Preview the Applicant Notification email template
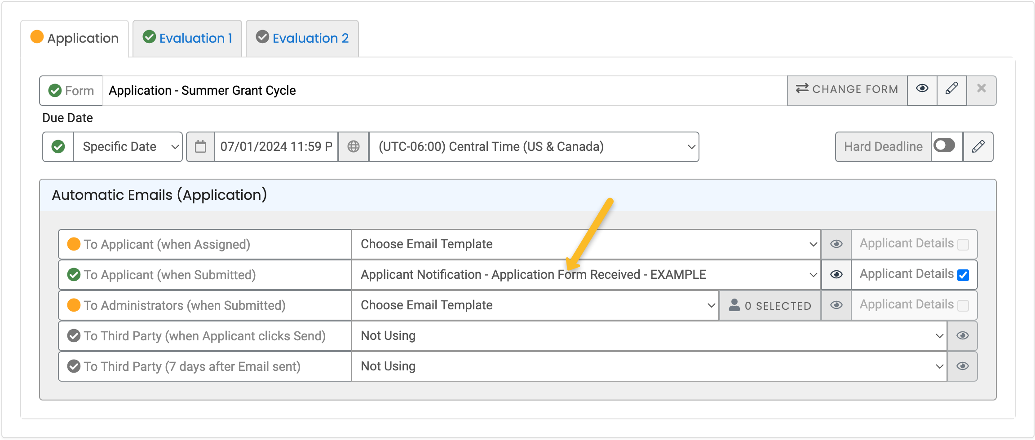The width and height of the screenshot is (1035, 440). click(836, 274)
